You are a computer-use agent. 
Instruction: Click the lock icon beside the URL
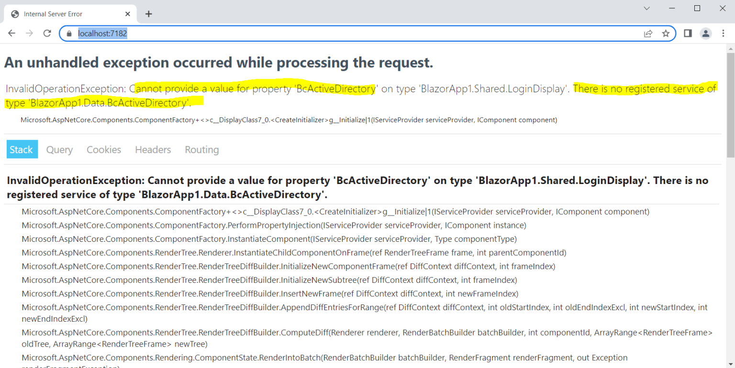click(x=69, y=33)
